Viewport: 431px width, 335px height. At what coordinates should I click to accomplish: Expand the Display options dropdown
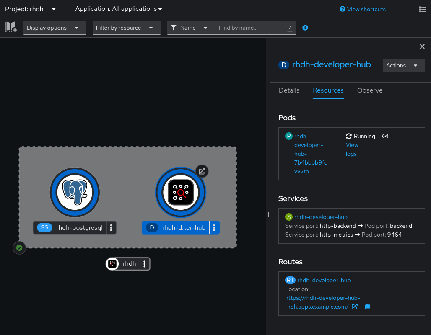(55, 28)
